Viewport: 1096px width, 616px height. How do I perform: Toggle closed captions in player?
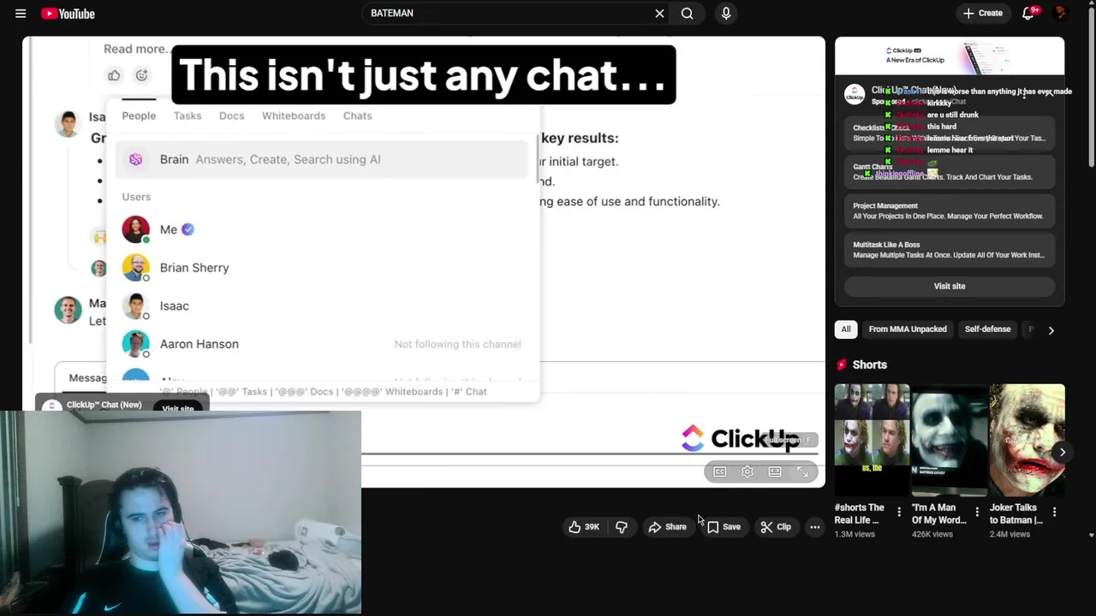pyautogui.click(x=720, y=472)
